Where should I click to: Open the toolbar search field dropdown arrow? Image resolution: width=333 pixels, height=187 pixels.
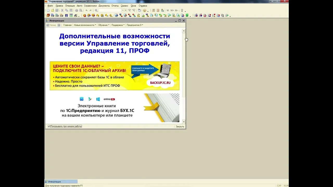123,10
